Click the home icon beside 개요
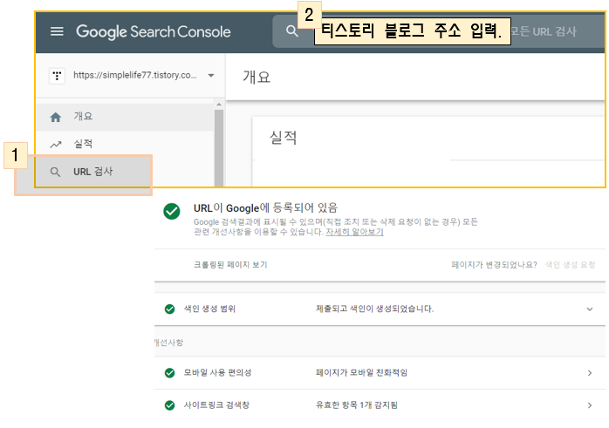This screenshot has height=428, width=609. tap(56, 117)
